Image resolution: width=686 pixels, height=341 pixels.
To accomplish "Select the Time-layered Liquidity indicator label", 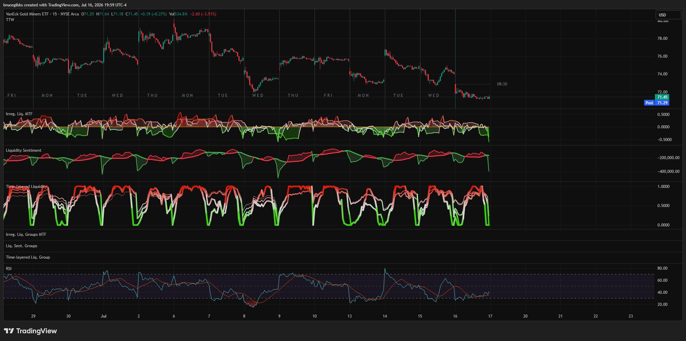I will pos(26,187).
